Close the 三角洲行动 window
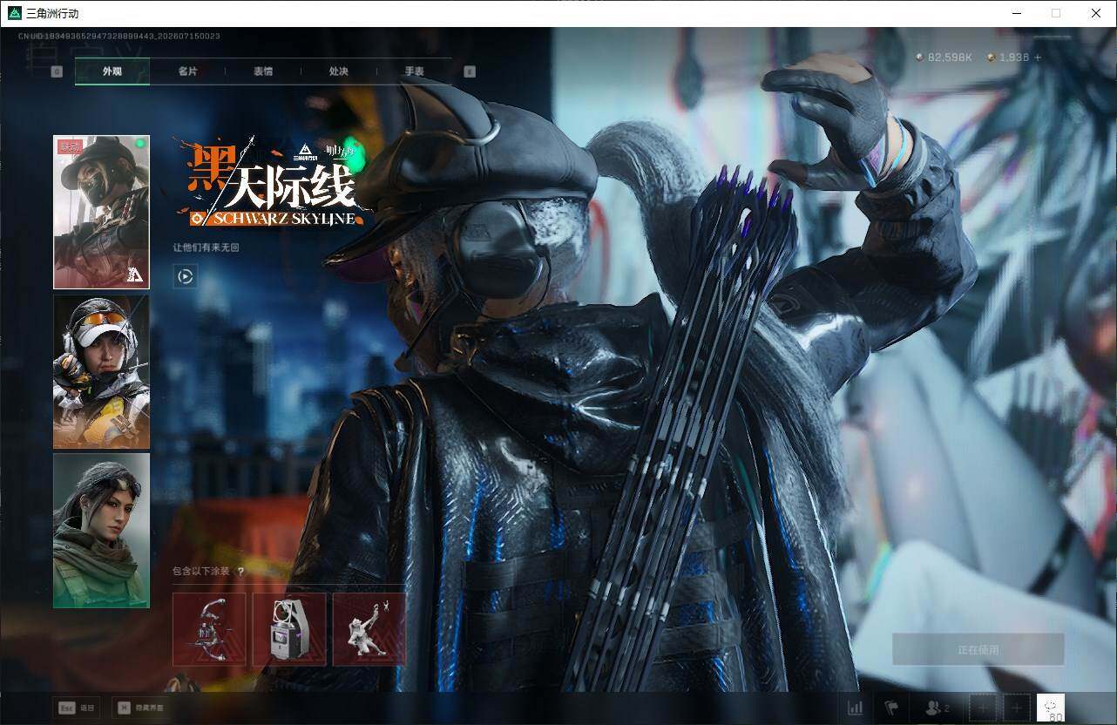The width and height of the screenshot is (1117, 725). point(1096,13)
